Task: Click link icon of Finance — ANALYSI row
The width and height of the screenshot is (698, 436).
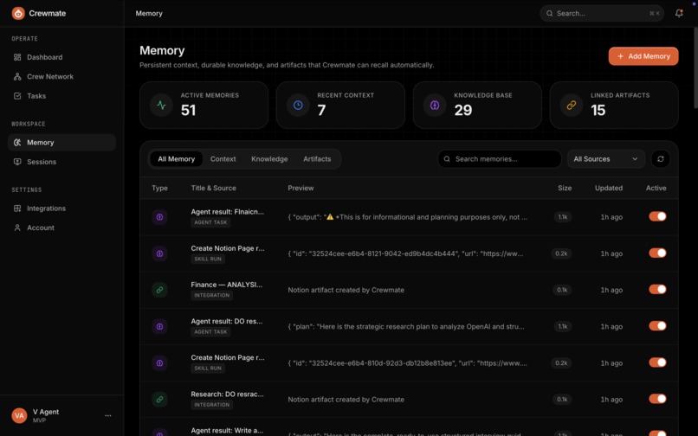Action: pos(159,290)
